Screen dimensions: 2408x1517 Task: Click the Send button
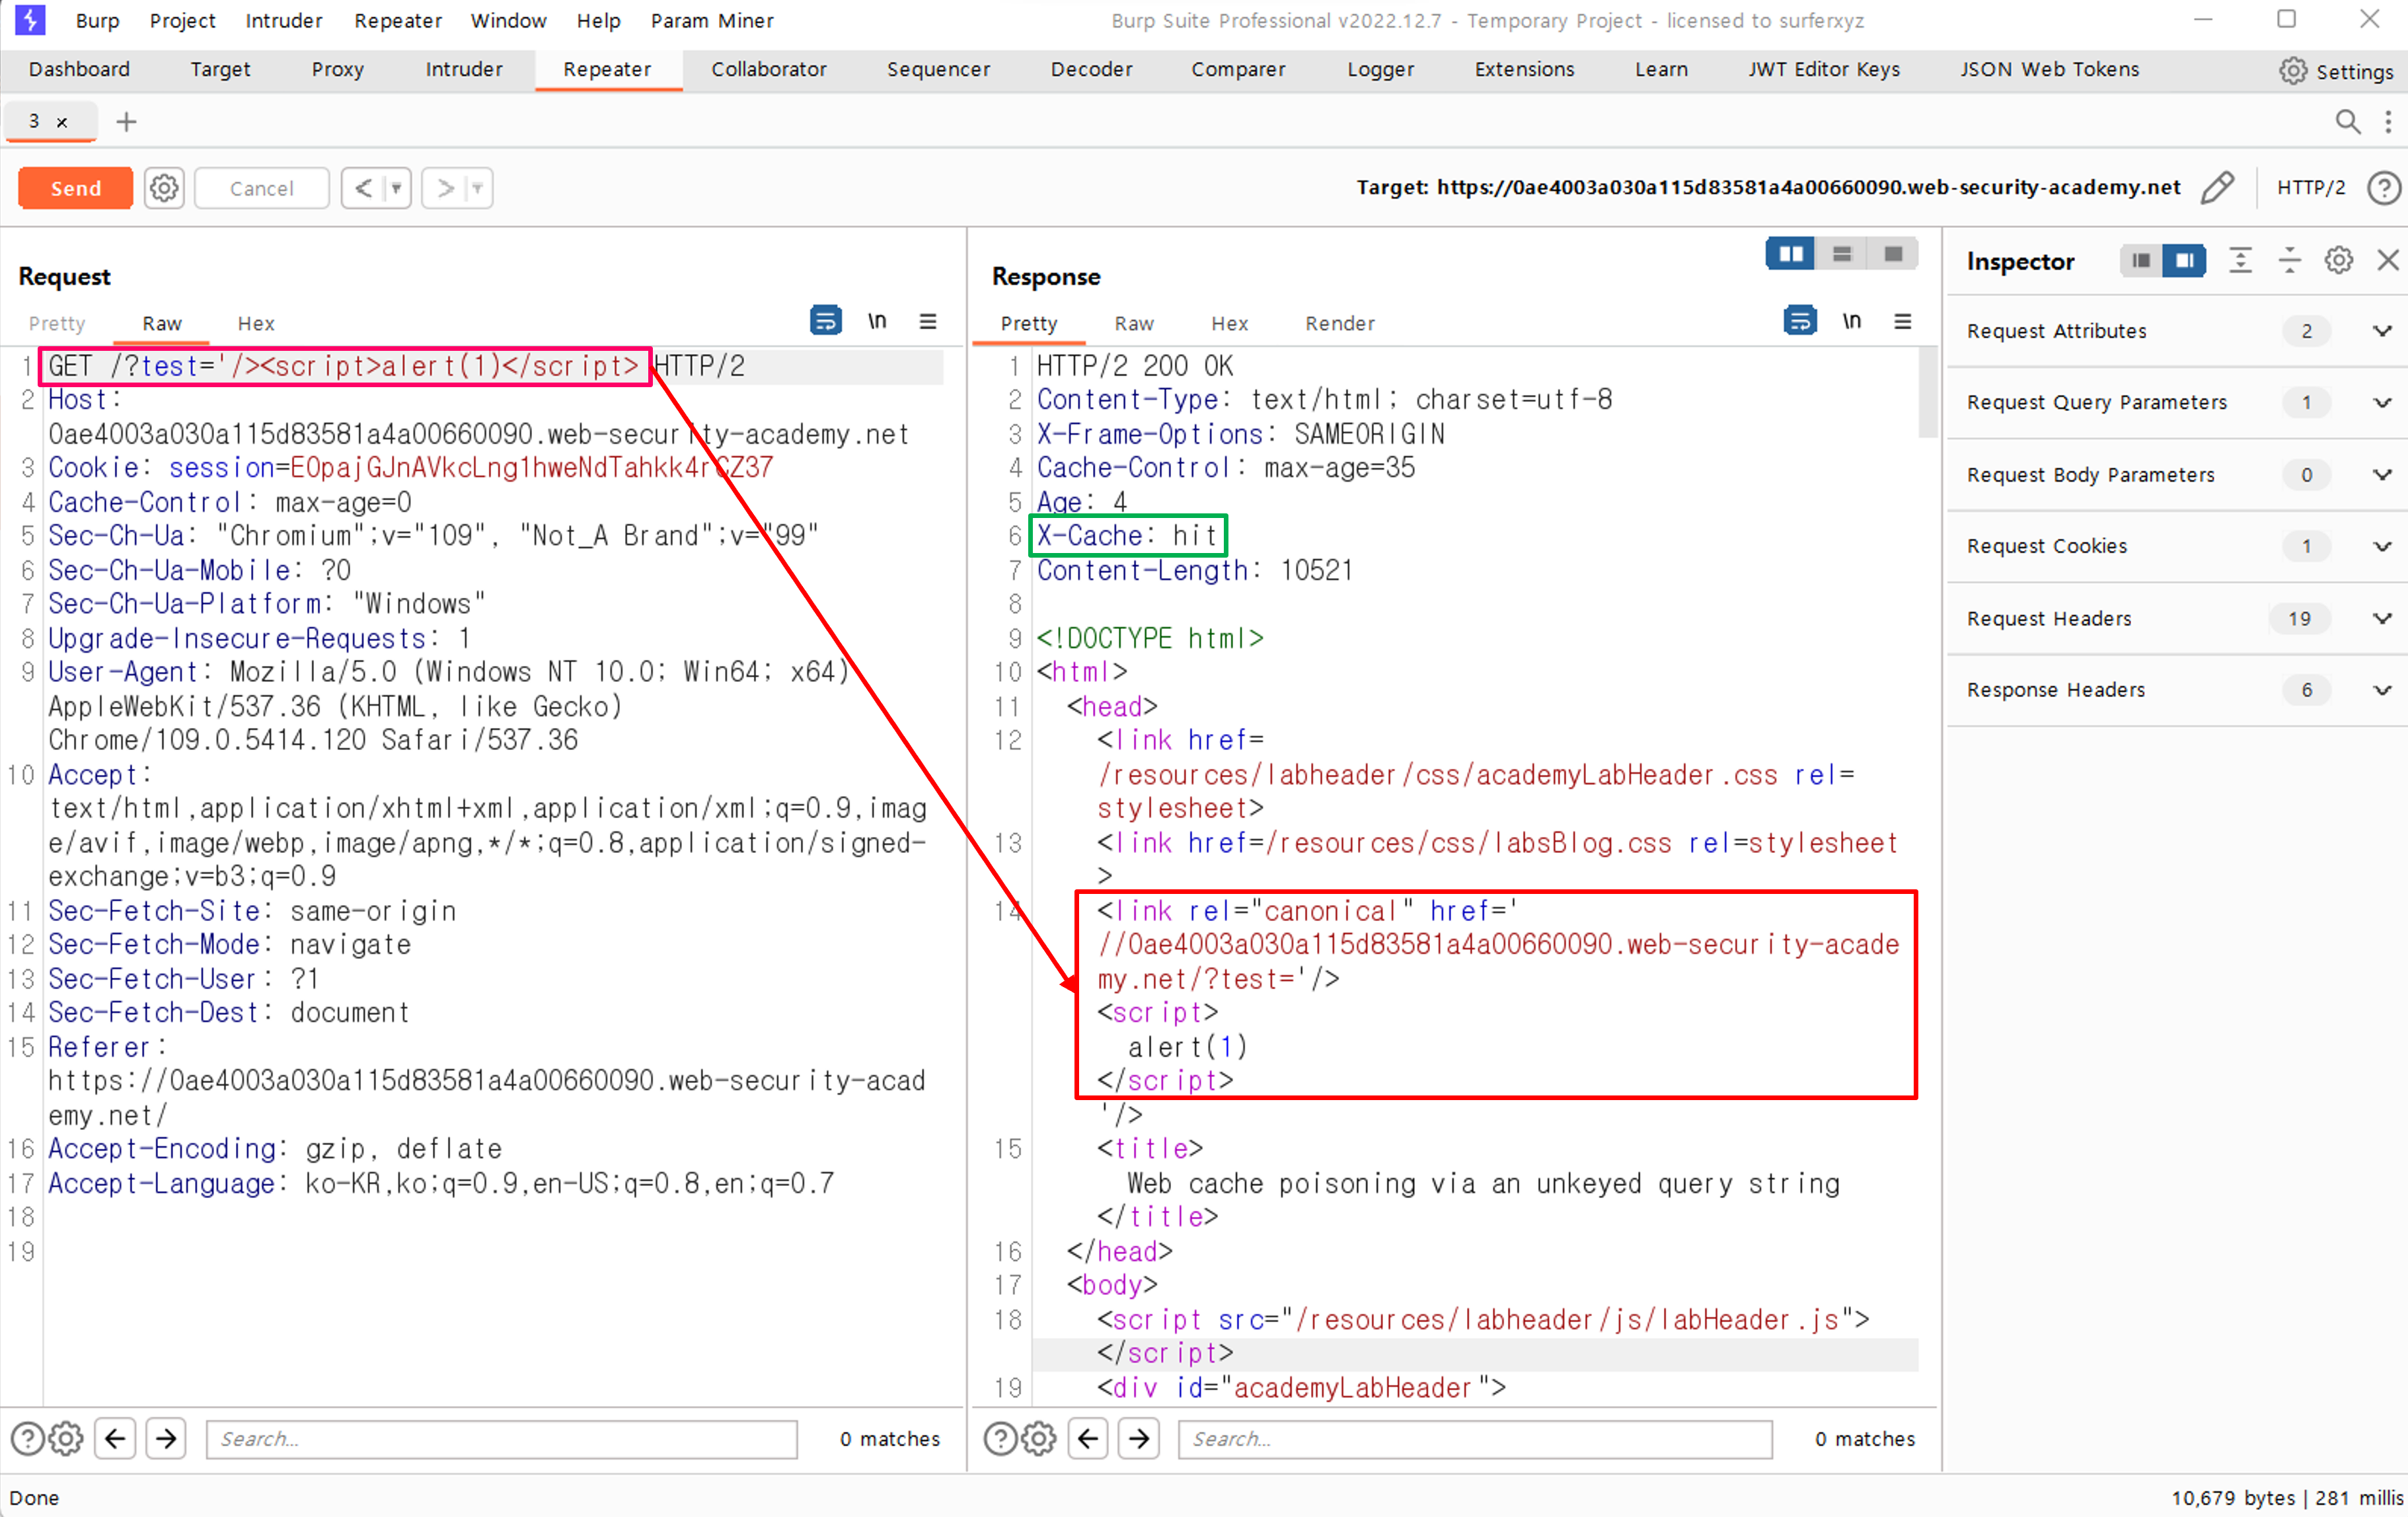click(76, 188)
